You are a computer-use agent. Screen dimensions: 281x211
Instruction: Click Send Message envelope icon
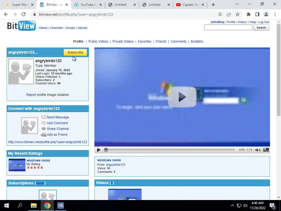44,117
